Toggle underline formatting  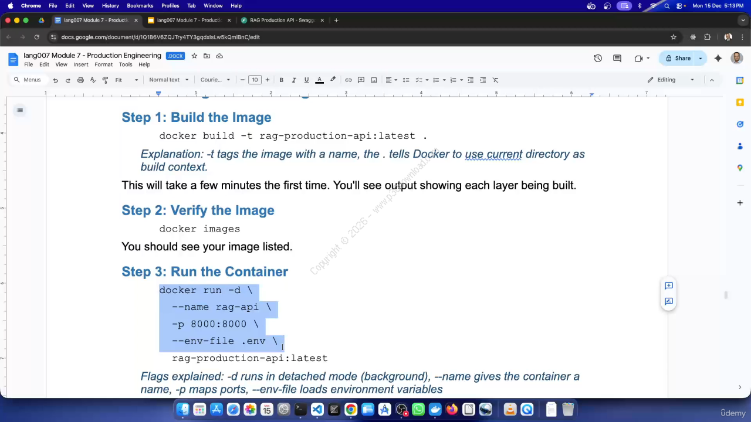click(x=306, y=80)
